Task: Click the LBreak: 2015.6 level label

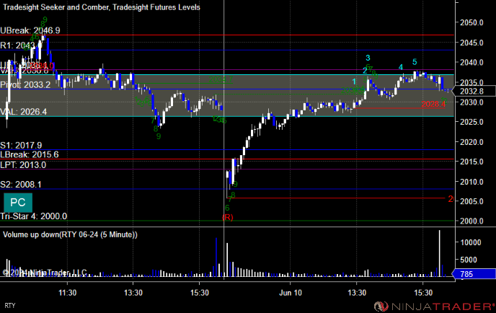Action: click(x=30, y=154)
